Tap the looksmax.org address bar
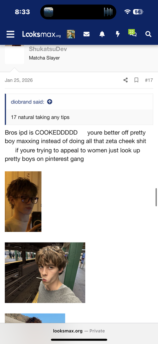 [79, 331]
